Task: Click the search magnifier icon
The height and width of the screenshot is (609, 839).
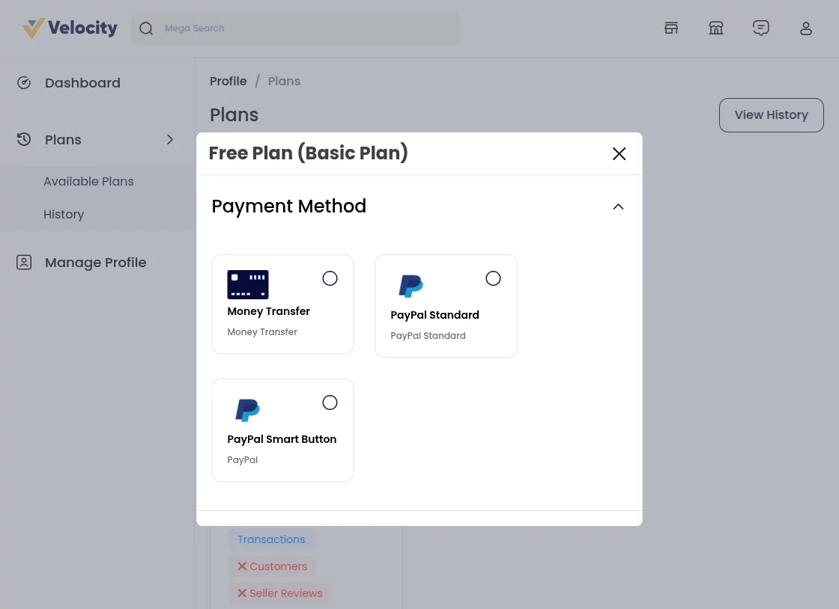Action: (x=146, y=28)
